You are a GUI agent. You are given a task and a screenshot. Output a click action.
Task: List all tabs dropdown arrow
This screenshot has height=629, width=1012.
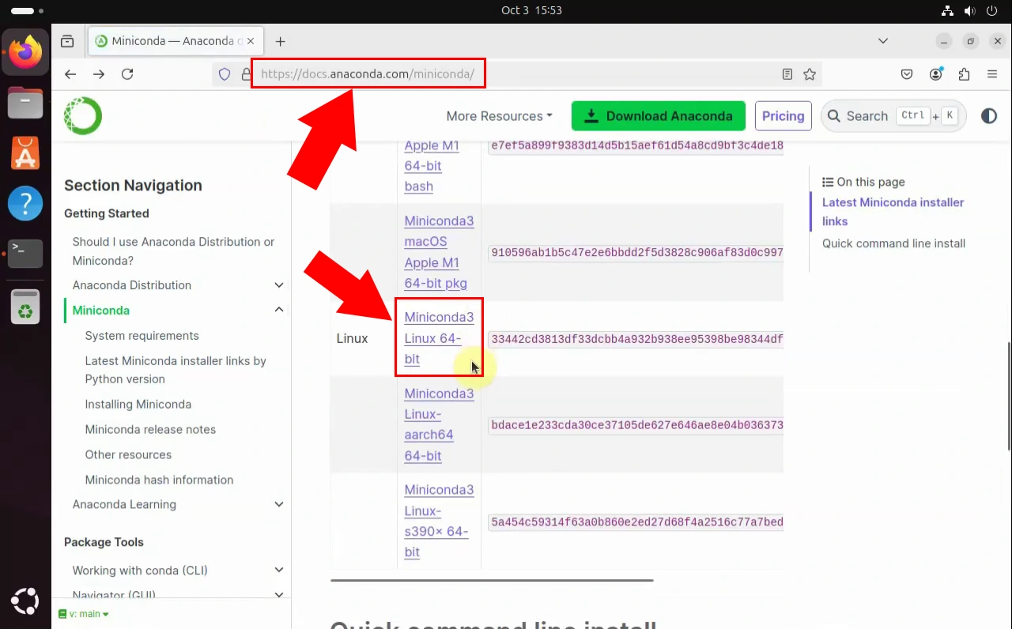pyautogui.click(x=883, y=40)
